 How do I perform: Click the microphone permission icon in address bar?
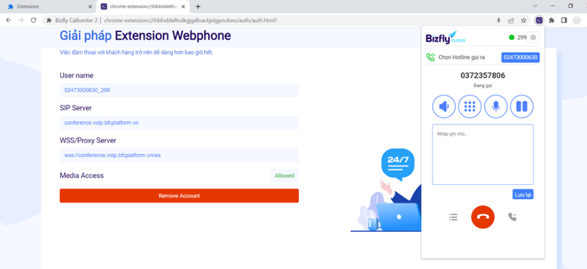coord(498,21)
